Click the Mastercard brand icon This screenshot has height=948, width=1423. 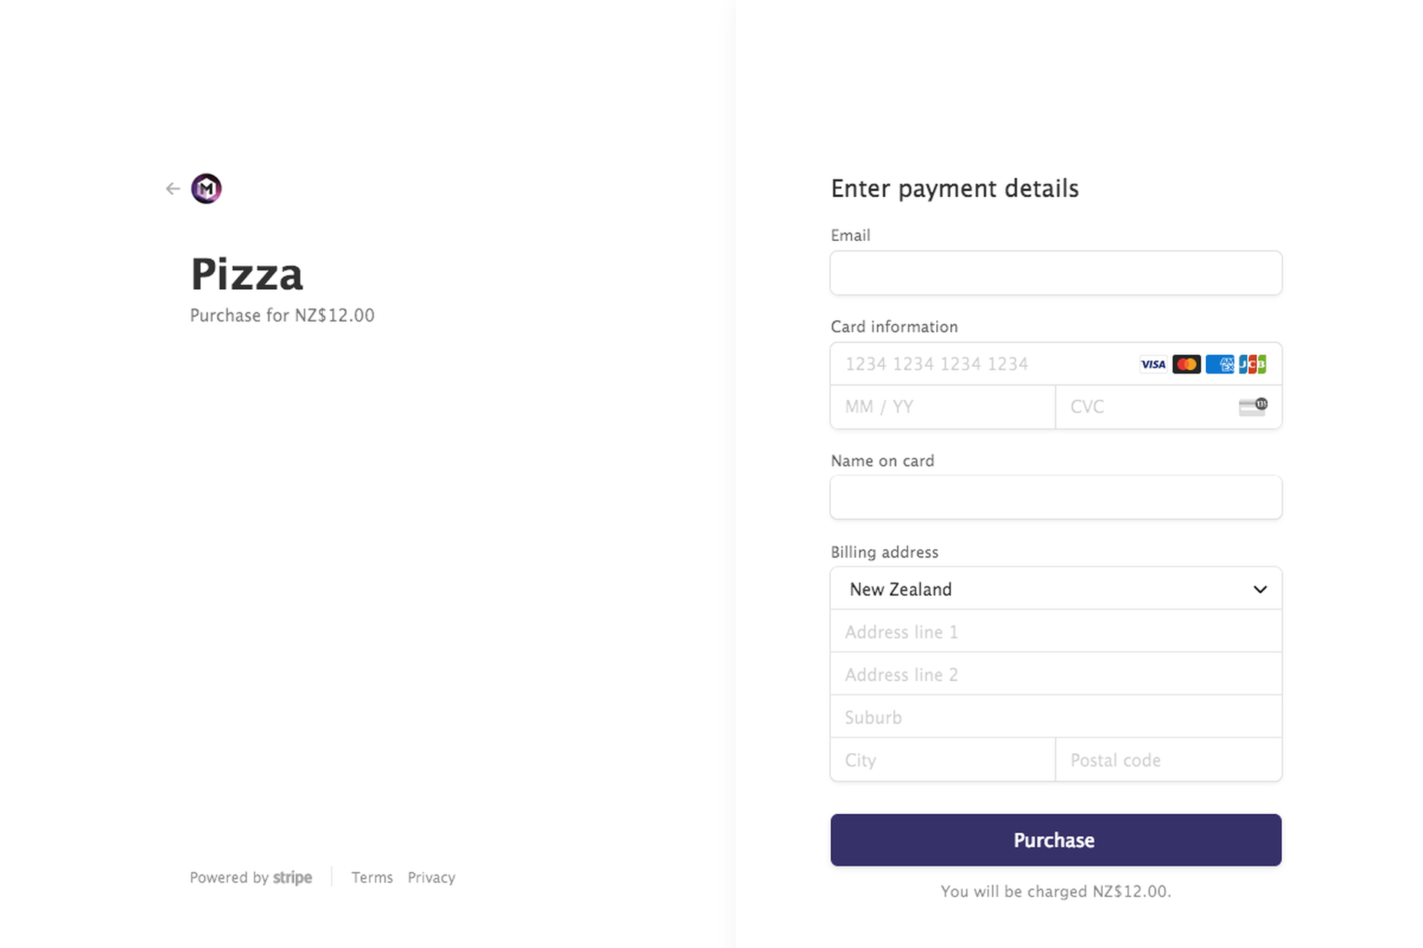(x=1187, y=364)
